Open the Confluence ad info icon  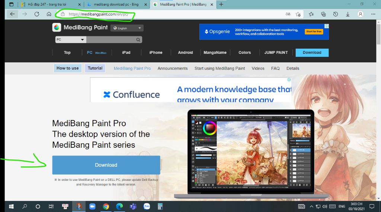tap(289, 79)
